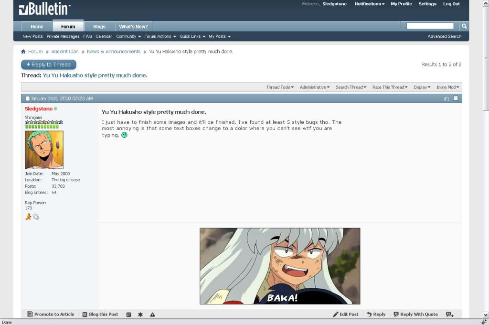The width and height of the screenshot is (489, 325).
Task: Click Reply With Quote
Action: pos(416,314)
